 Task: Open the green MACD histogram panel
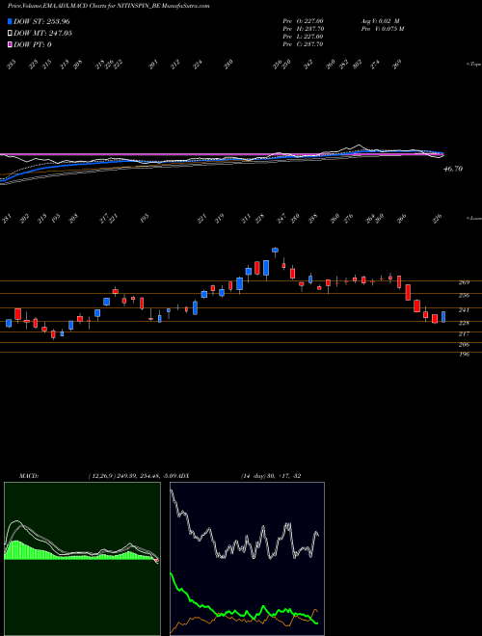pos(82,559)
